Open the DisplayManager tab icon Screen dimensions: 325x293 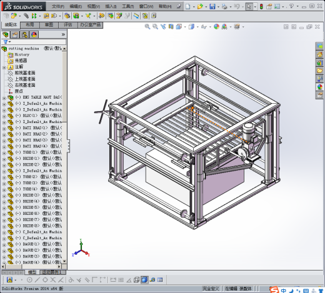click(x=34, y=34)
